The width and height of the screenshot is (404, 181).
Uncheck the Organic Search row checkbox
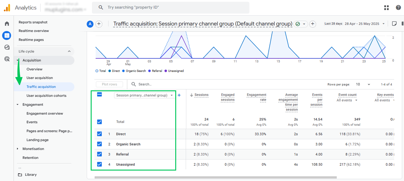coord(99,144)
